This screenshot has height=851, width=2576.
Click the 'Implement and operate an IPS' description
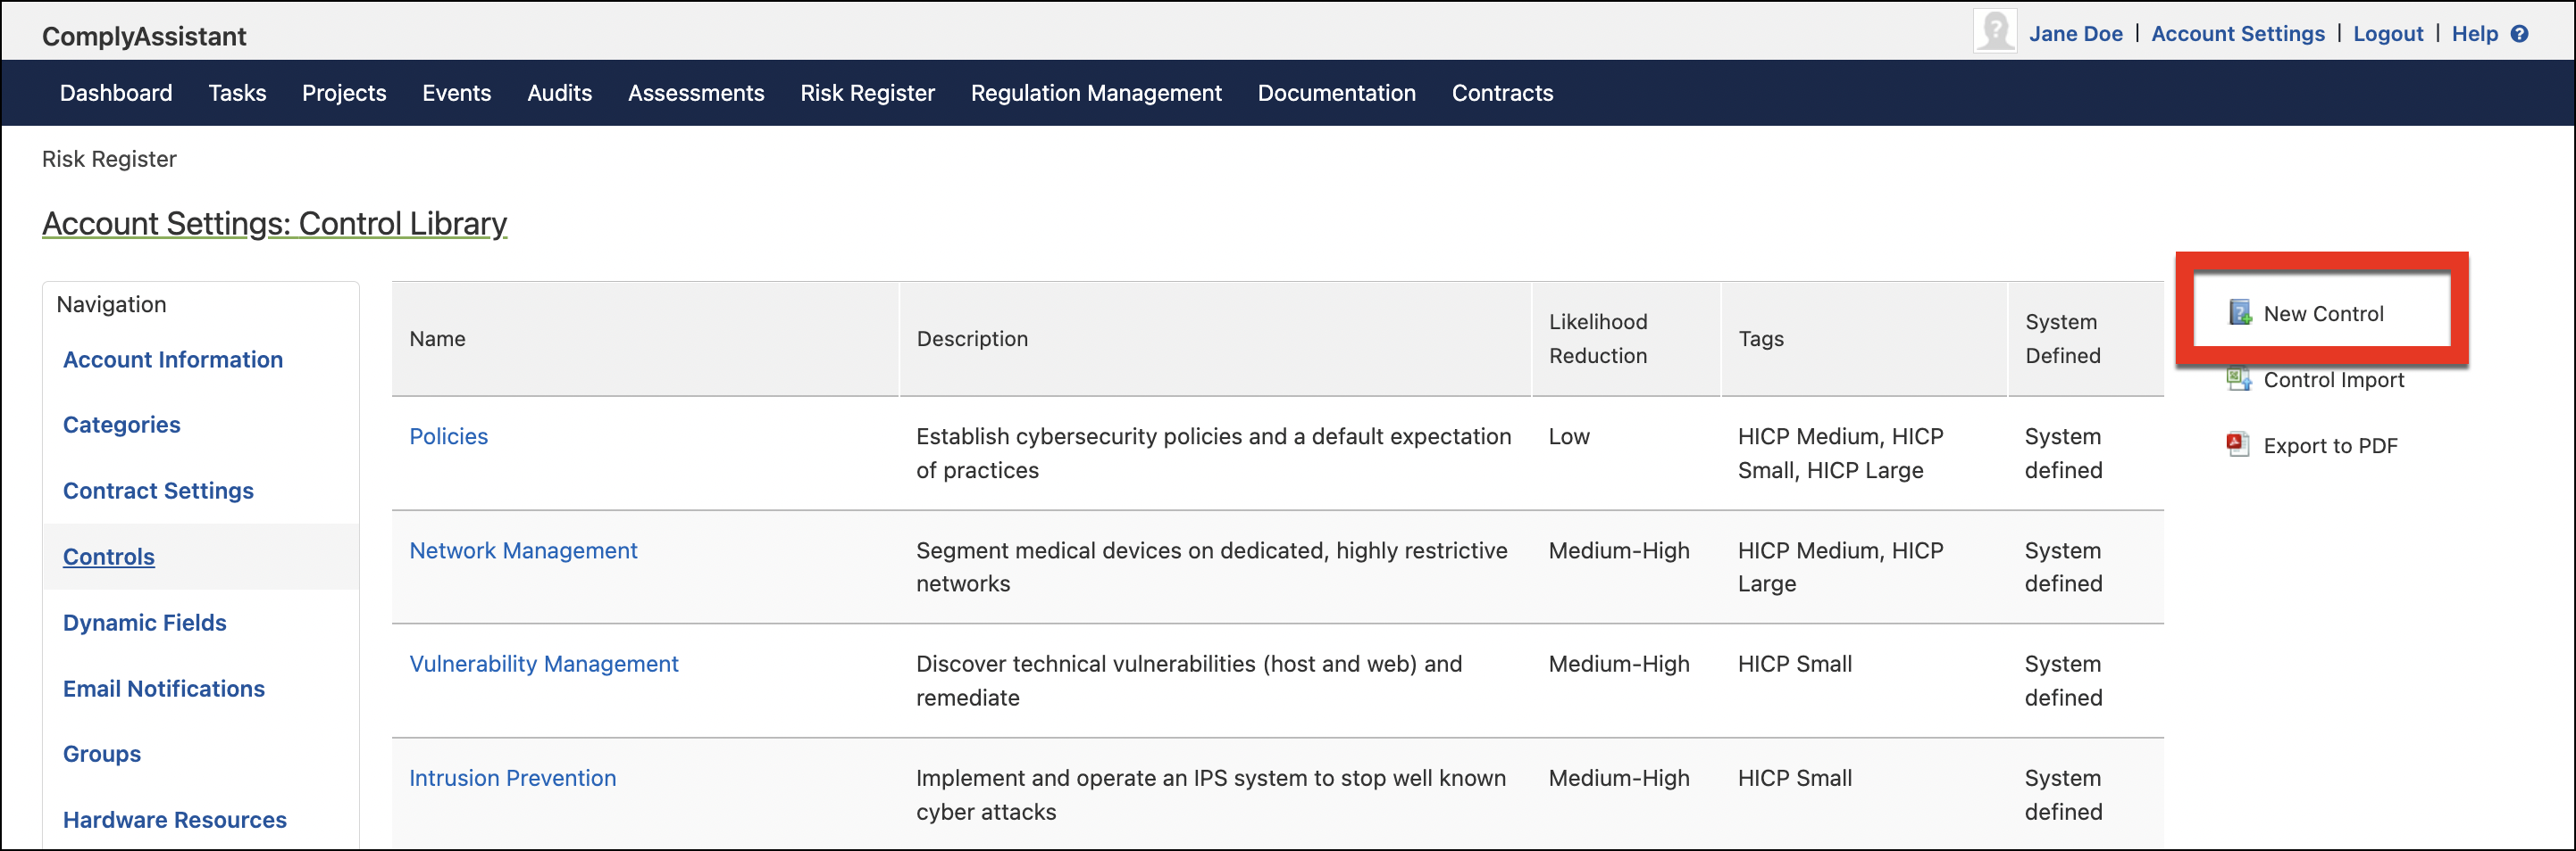pos(1210,795)
